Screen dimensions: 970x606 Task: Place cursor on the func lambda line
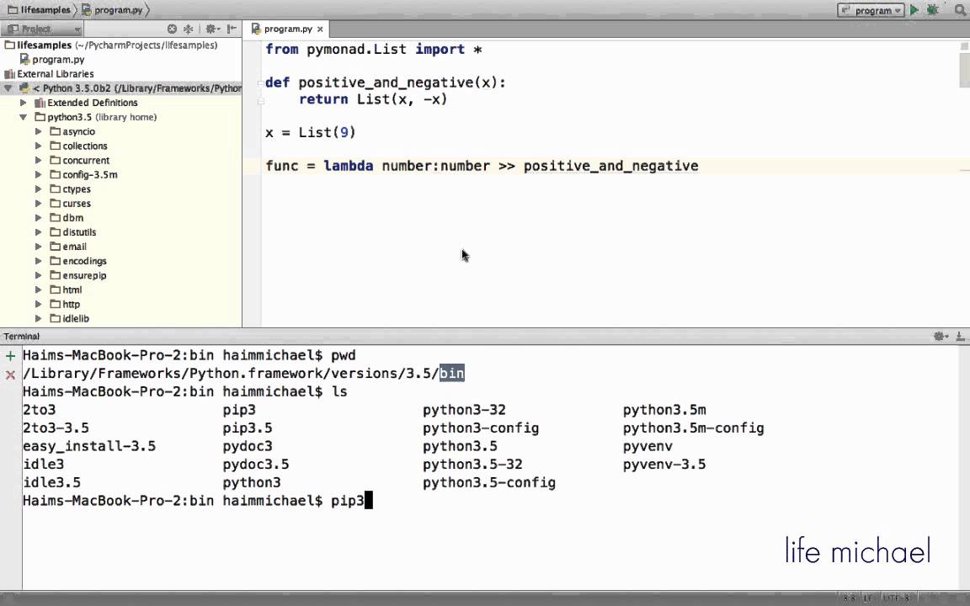pos(482,166)
